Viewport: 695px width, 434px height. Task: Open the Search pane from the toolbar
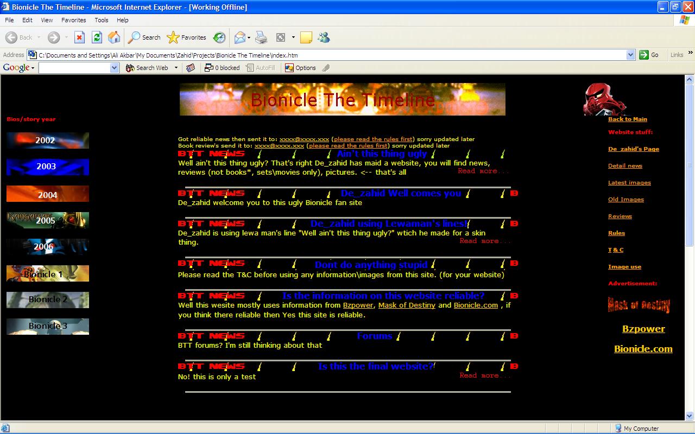pos(144,37)
